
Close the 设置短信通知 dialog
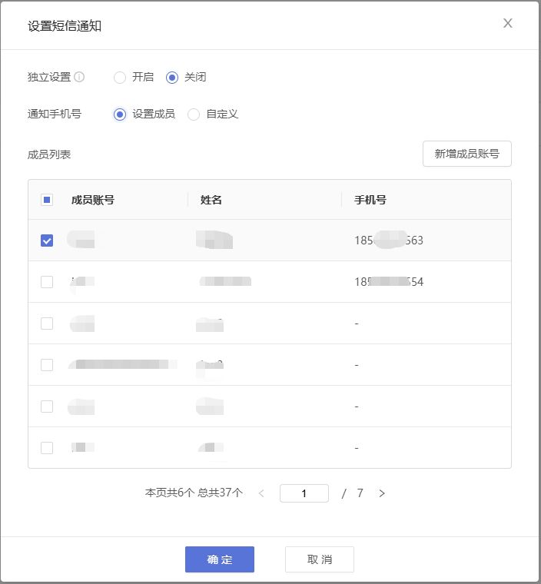[507, 23]
